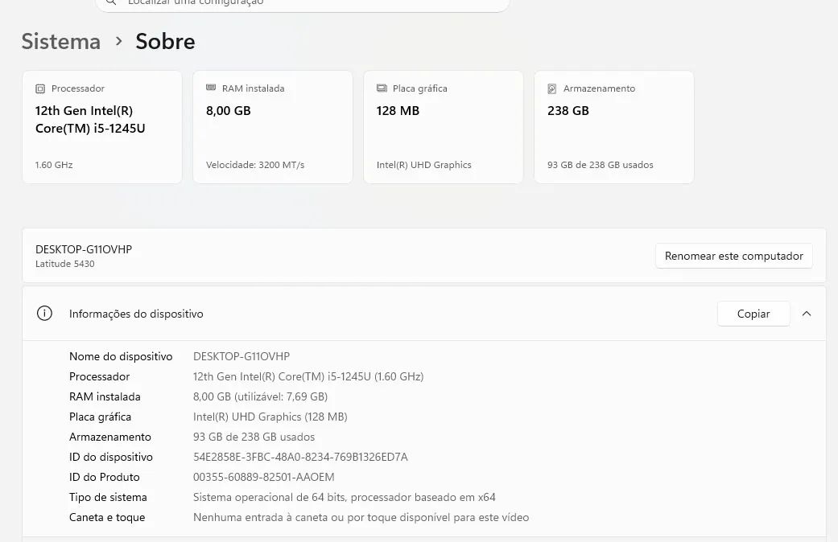838x542 pixels.
Task: Copy the device information
Action: (753, 314)
